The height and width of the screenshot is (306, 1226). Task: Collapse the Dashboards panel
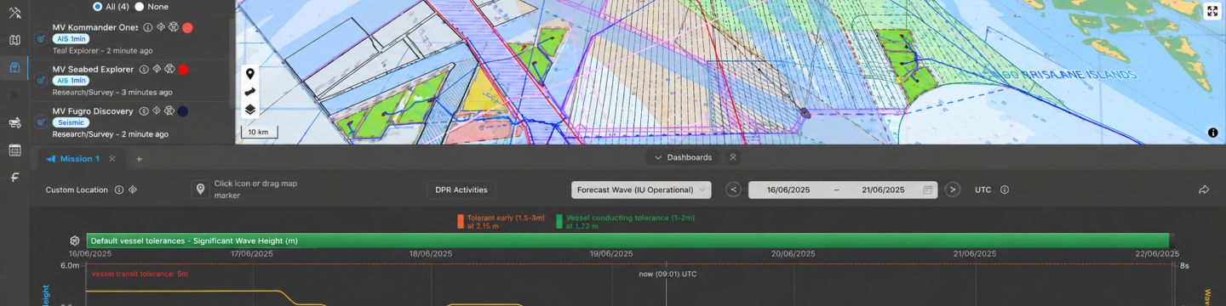[x=683, y=157]
